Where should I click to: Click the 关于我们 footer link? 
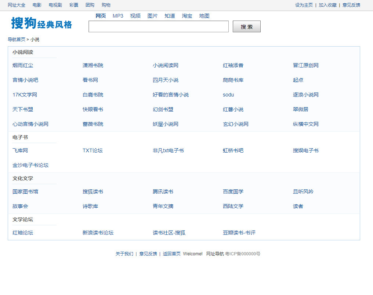click(x=124, y=254)
